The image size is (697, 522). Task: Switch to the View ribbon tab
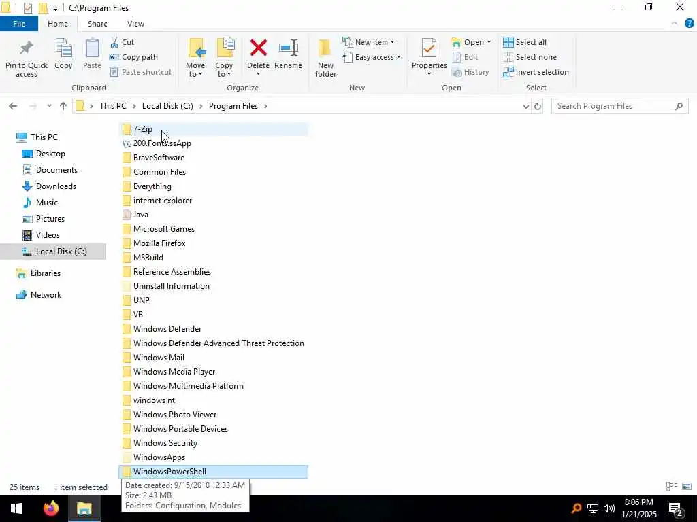[x=135, y=24]
